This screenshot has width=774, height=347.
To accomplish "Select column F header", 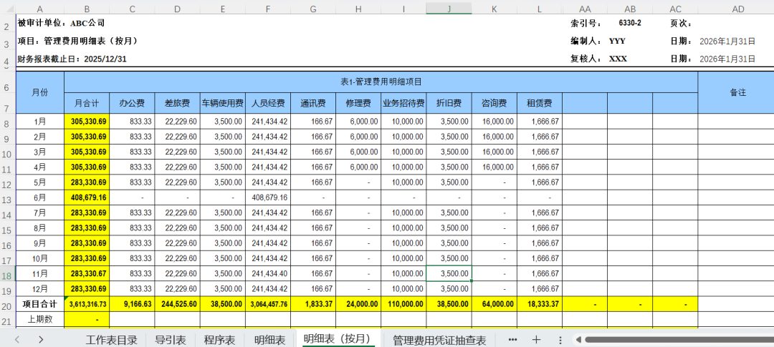I will point(268,9).
